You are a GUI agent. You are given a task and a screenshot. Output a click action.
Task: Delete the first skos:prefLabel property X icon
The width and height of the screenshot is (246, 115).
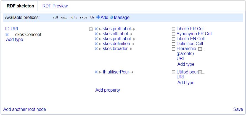pyautogui.click(x=96, y=29)
